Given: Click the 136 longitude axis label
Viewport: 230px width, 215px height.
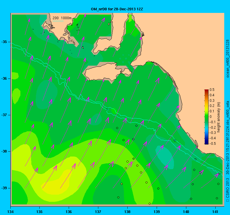Looking at the screenshot, I should coord(69,212).
